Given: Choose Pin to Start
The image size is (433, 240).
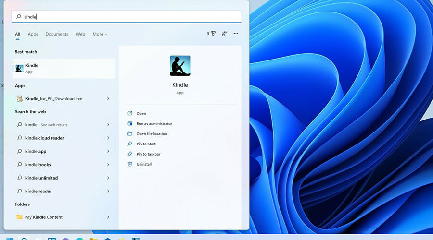Looking at the screenshot, I should [x=146, y=144].
